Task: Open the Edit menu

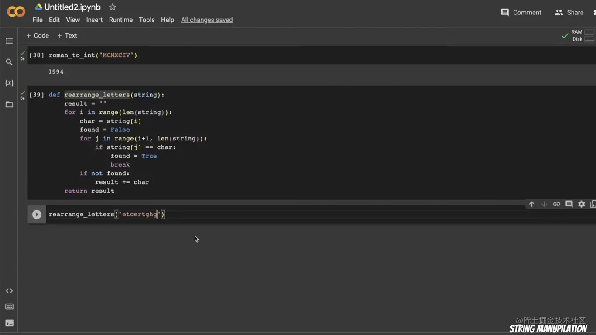Action: click(54, 20)
